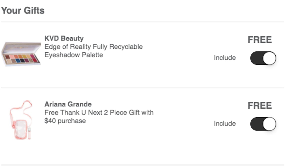Open the KVD eyeshadow palette product image
Viewport: 285px width, 166px height.
point(21,54)
